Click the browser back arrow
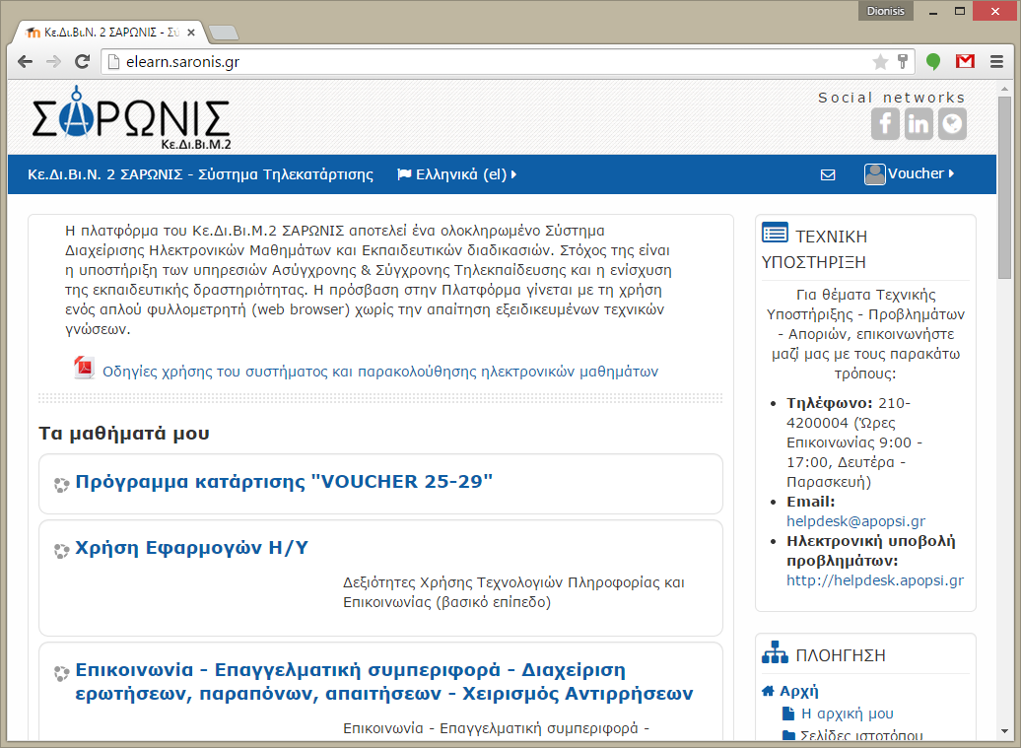This screenshot has height=748, width=1021. (x=25, y=62)
